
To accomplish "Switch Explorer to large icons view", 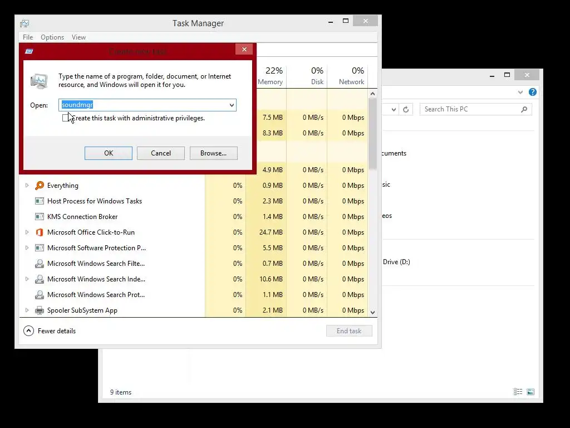I will point(530,392).
